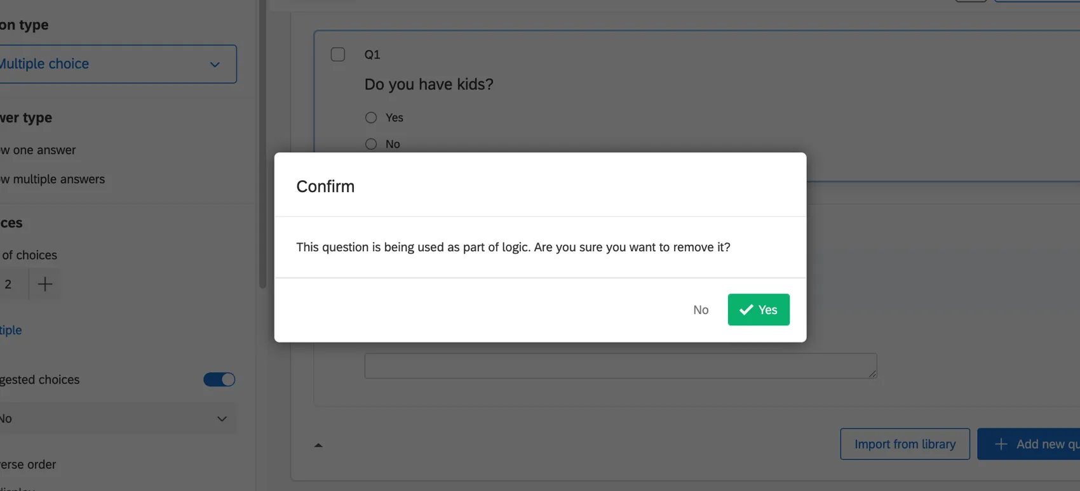
Task: Select the Yes radio option under Q1
Action: click(x=370, y=117)
